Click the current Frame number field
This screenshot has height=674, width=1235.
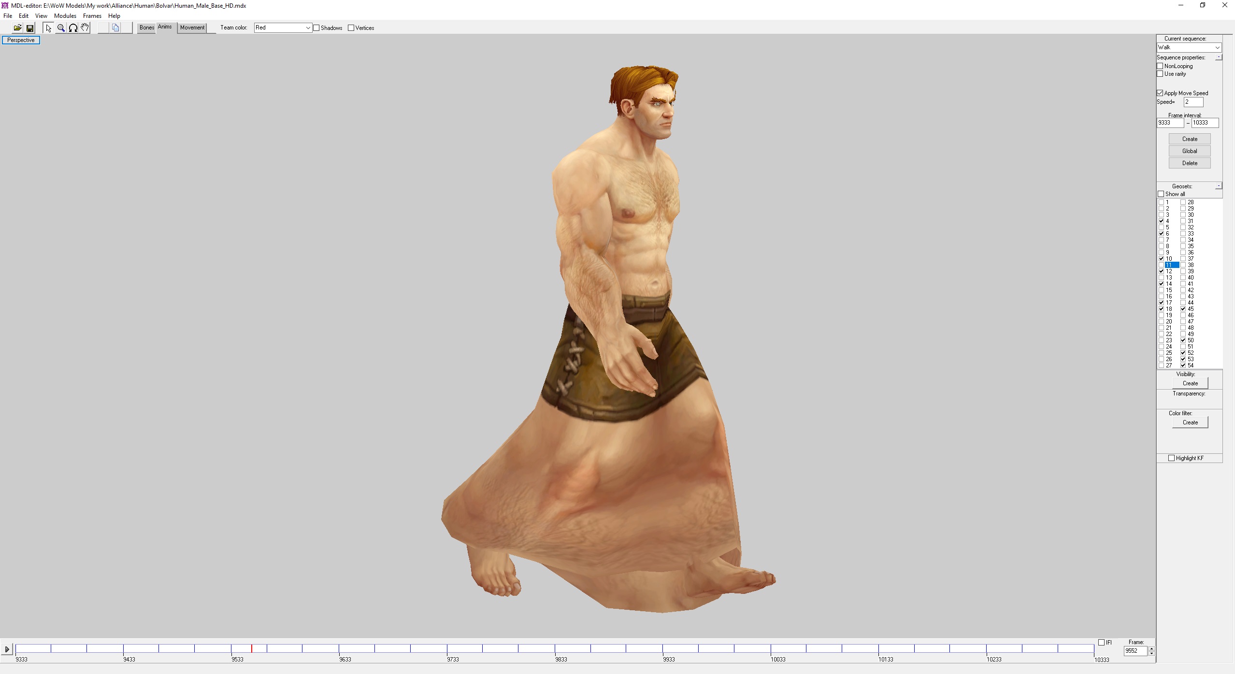[x=1135, y=651]
